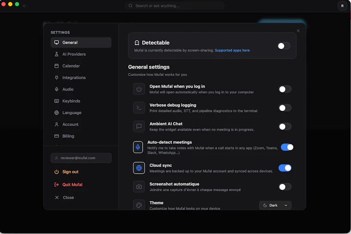
Task: Click the monitor icon beside General
Action: tap(57, 42)
